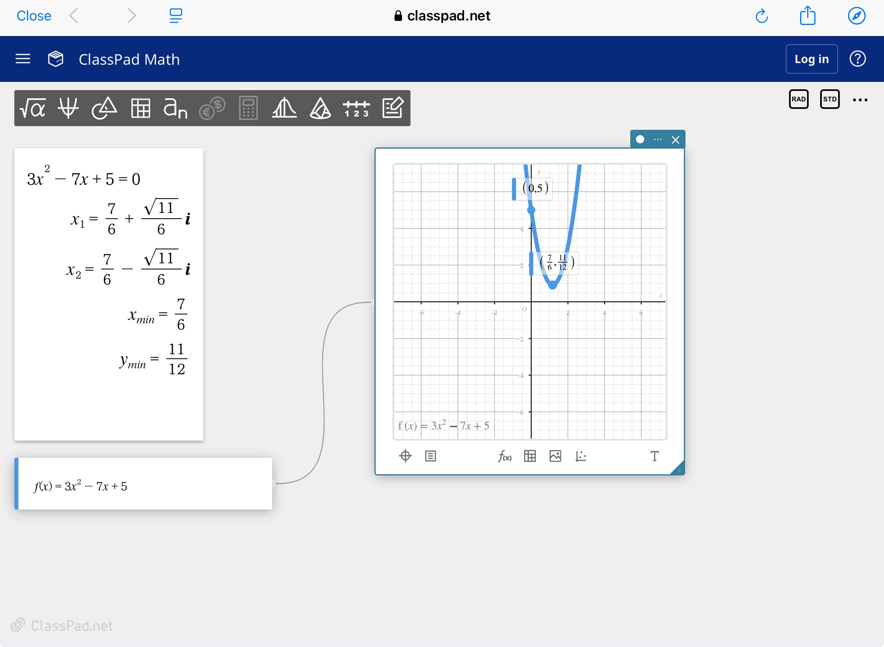Click the graph recenter crosshair icon
884x647 pixels.
pyautogui.click(x=405, y=456)
